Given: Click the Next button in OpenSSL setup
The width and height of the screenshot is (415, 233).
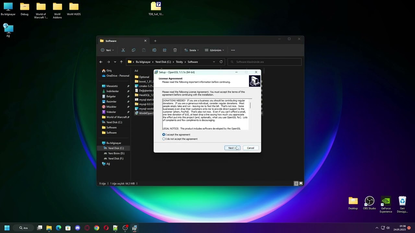Looking at the screenshot, I should click(232, 148).
